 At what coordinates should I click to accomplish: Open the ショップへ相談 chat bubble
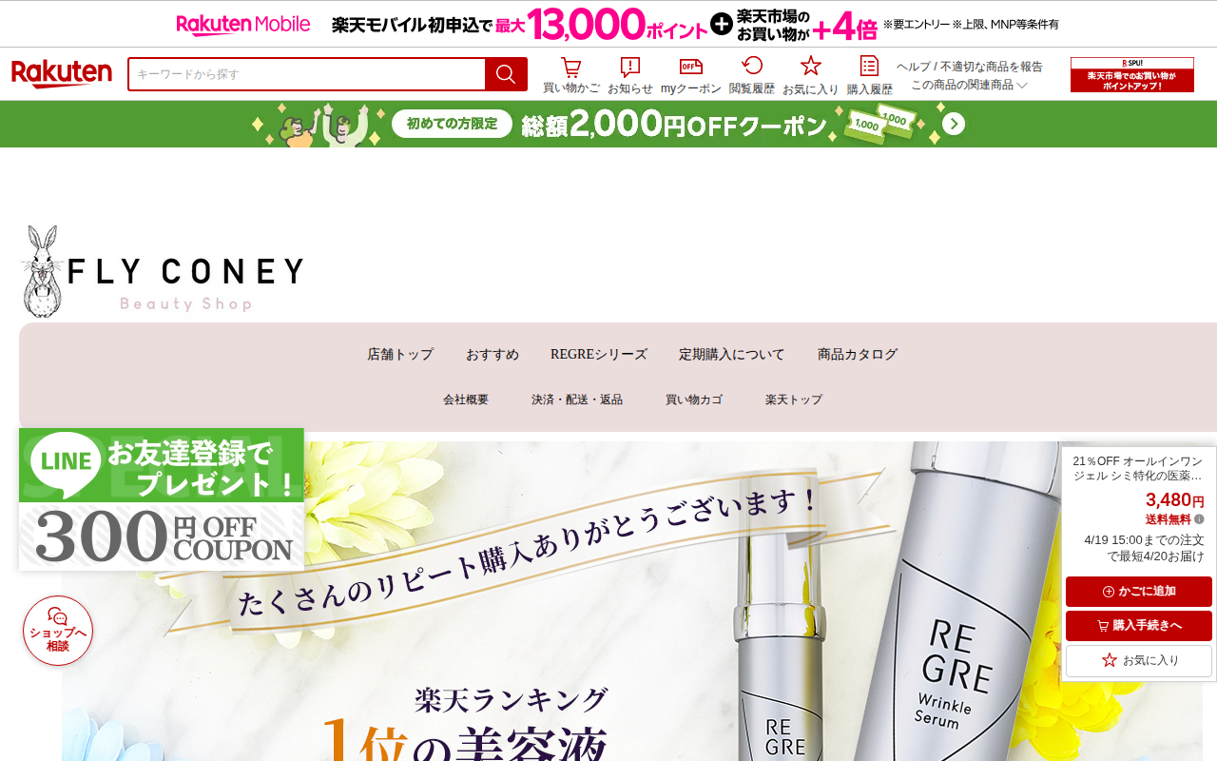point(58,631)
